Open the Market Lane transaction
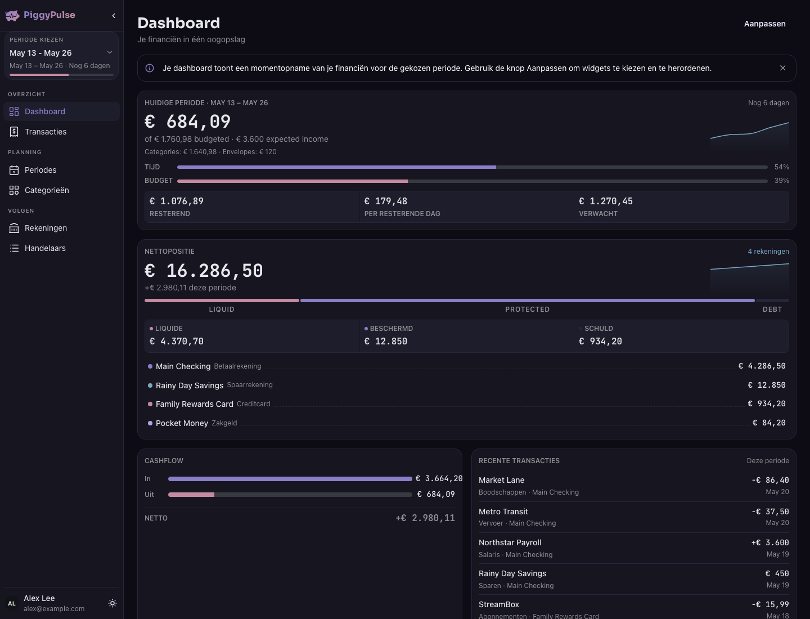 click(634, 486)
